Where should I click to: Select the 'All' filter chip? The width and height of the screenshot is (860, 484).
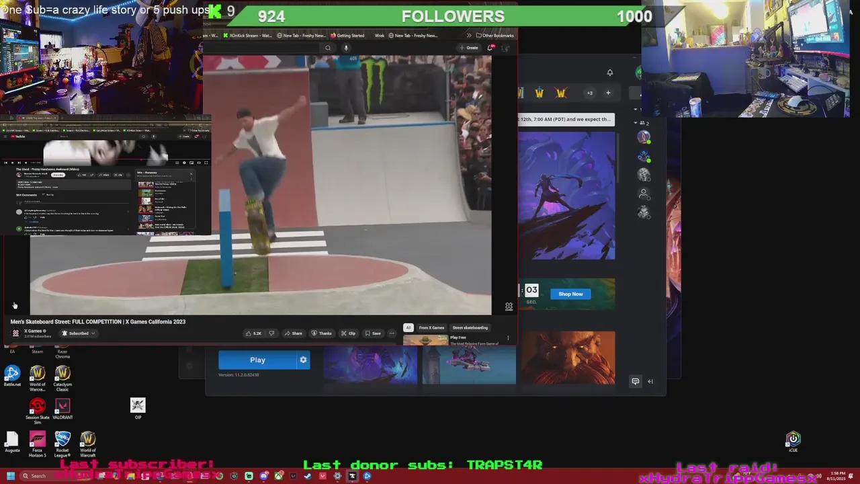pyautogui.click(x=408, y=327)
